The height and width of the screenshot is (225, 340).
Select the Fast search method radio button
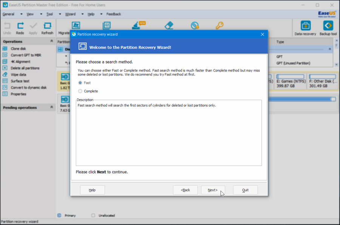tap(80, 83)
